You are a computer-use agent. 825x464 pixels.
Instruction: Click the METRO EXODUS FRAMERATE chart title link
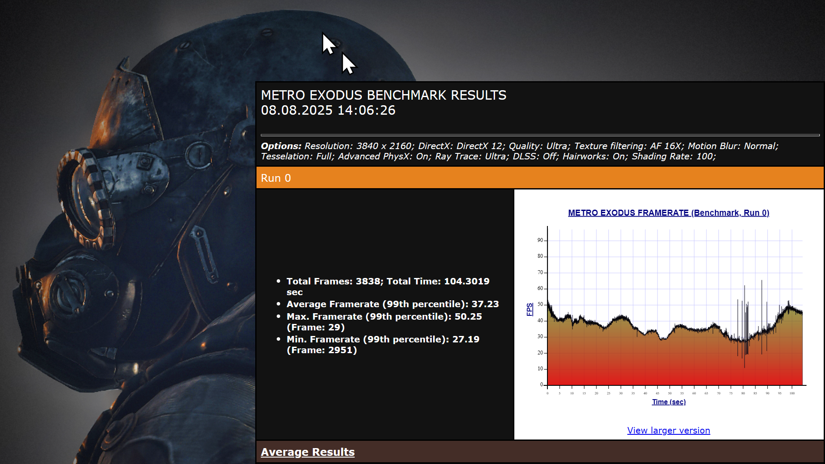pos(668,213)
